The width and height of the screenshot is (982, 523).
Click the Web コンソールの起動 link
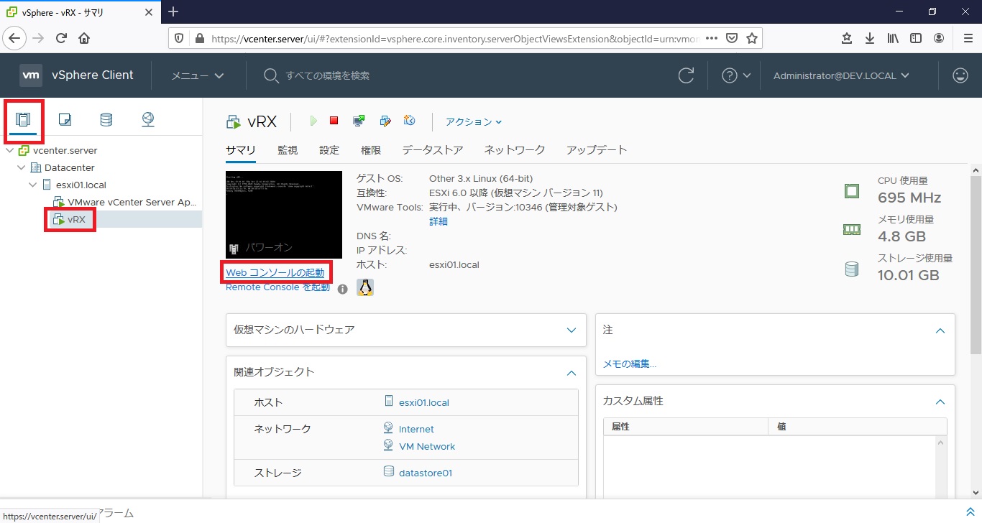click(x=275, y=273)
